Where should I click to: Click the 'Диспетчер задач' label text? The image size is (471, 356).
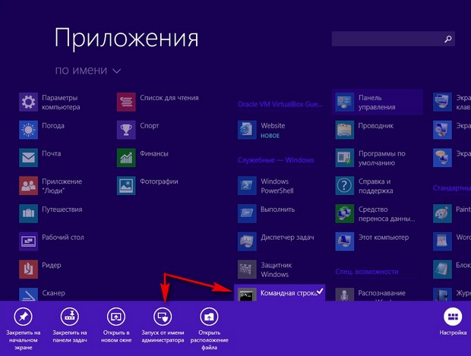click(287, 237)
